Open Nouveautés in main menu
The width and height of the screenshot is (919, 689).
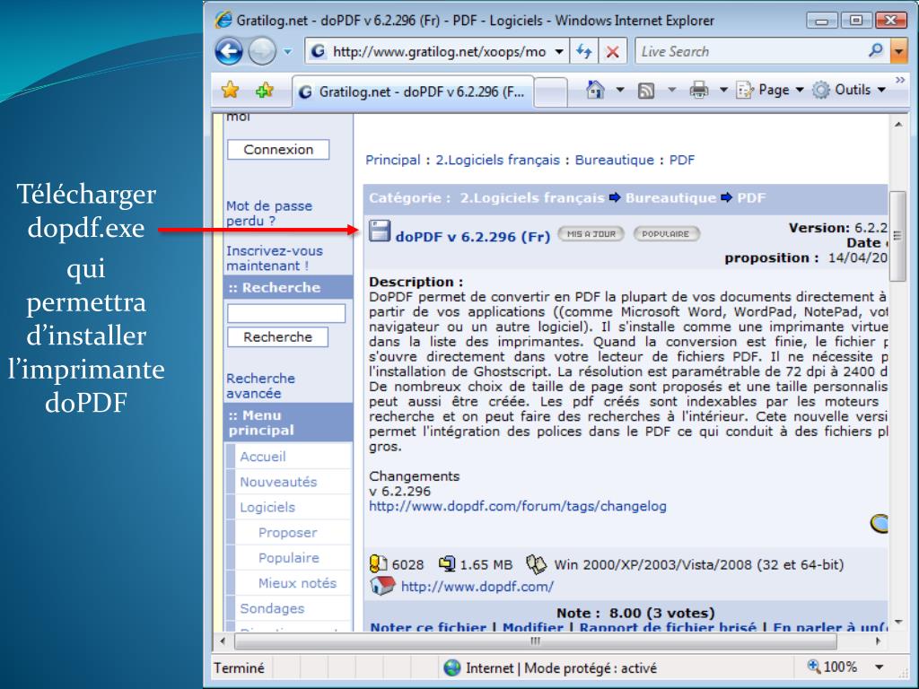(278, 482)
